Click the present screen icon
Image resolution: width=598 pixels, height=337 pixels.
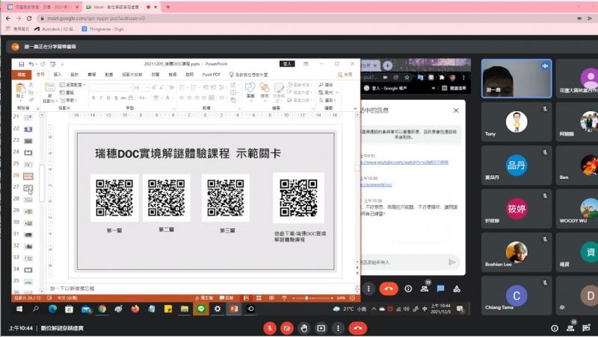point(321,328)
